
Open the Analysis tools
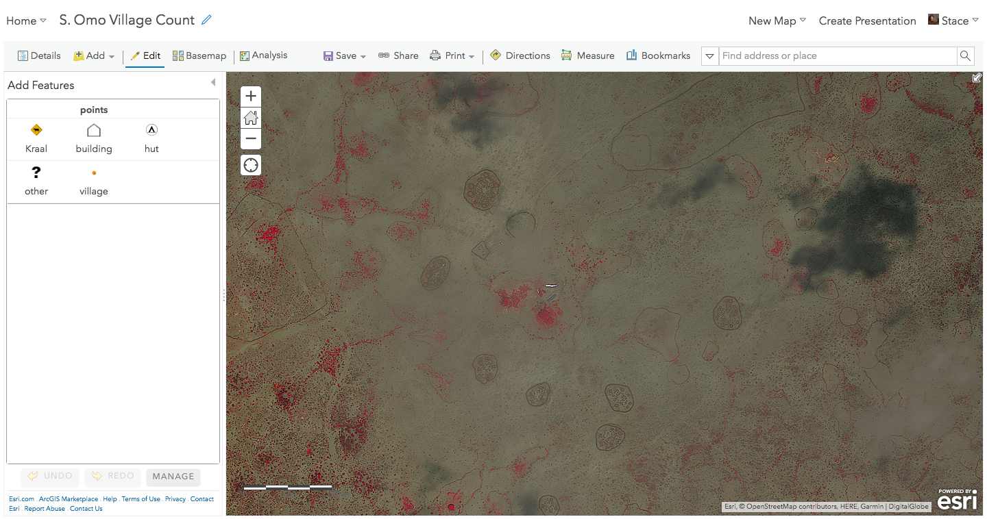pyautogui.click(x=263, y=55)
